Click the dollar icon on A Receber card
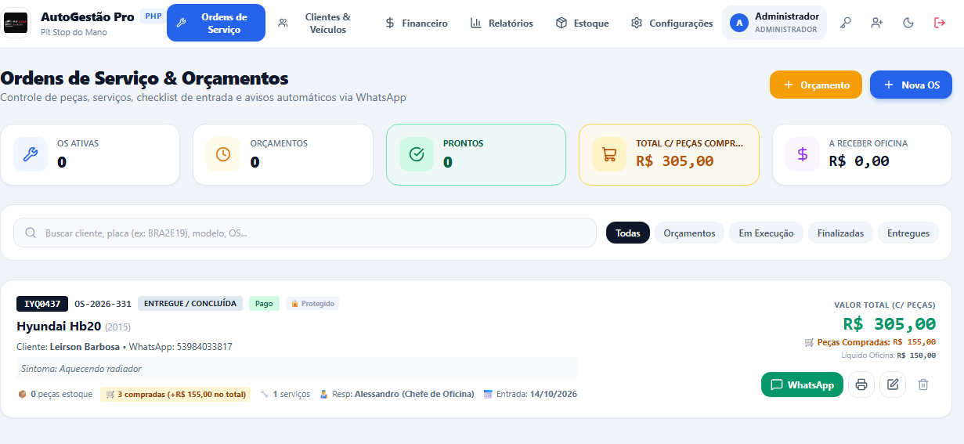The image size is (964, 444). click(803, 154)
